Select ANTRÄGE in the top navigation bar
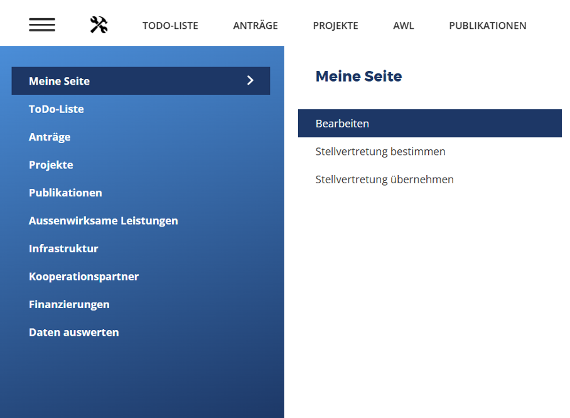The width and height of the screenshot is (570, 418). pos(255,26)
